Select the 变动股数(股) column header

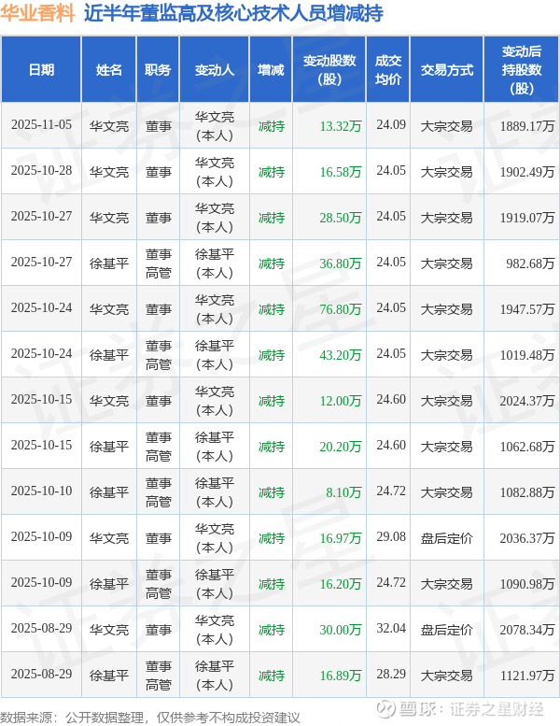[x=329, y=70]
